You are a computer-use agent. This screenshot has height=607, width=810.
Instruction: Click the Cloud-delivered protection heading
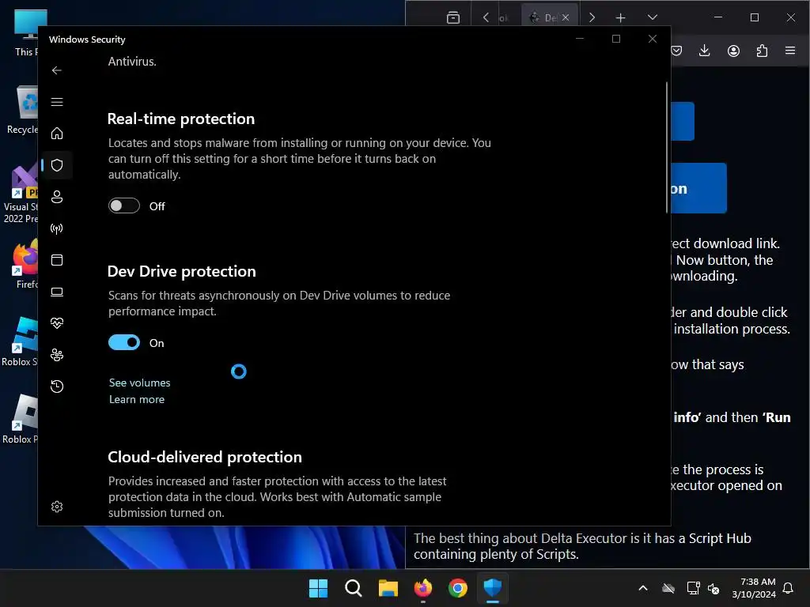click(205, 457)
